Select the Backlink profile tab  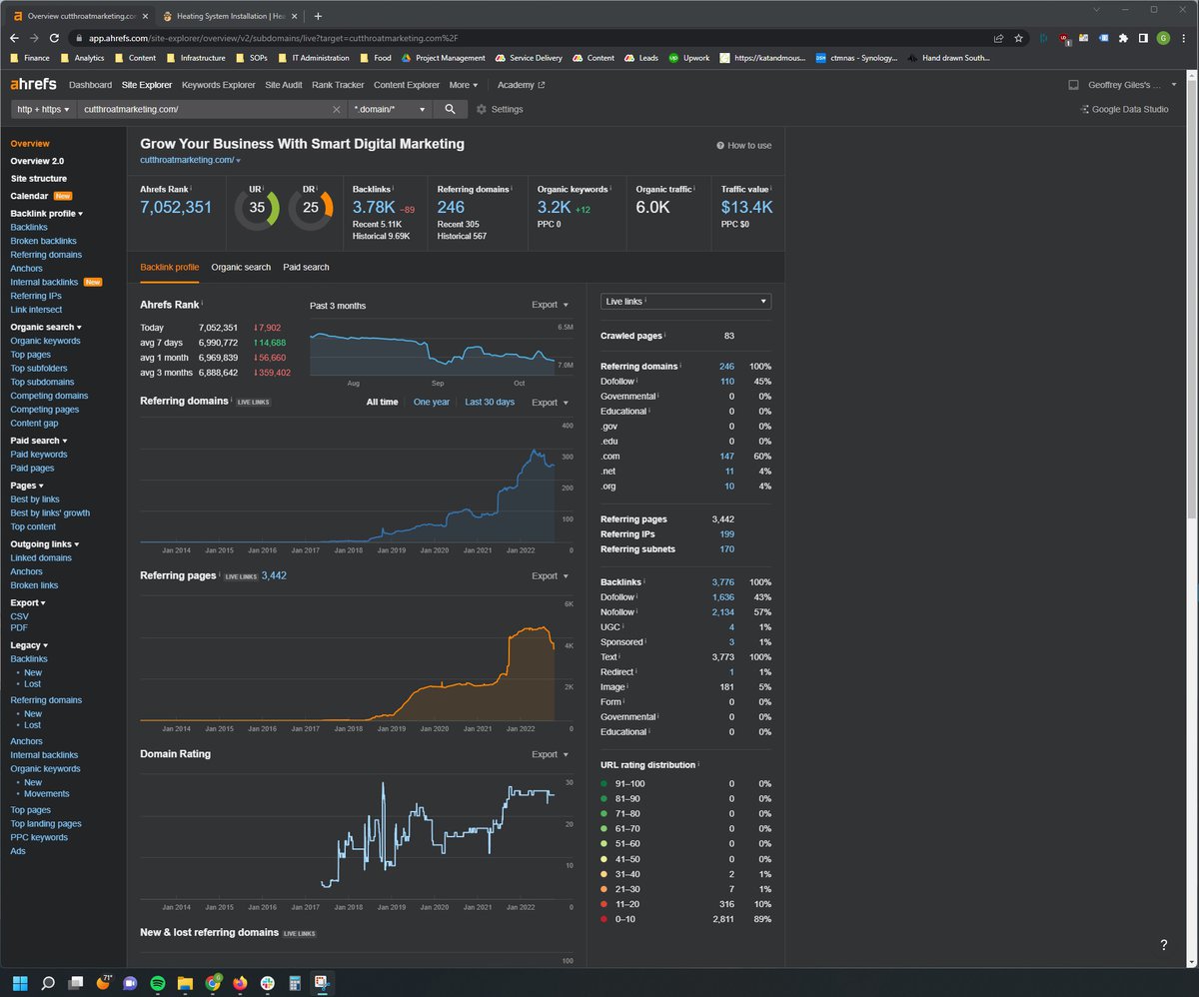[169, 267]
